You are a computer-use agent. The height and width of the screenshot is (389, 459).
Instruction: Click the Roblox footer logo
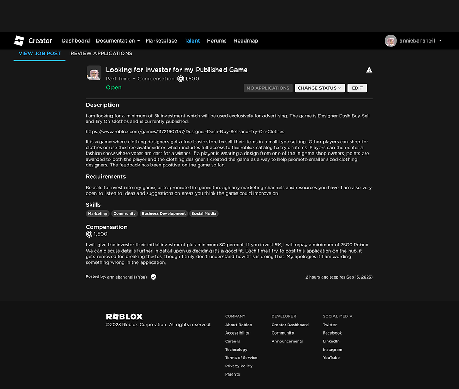pyautogui.click(x=124, y=317)
